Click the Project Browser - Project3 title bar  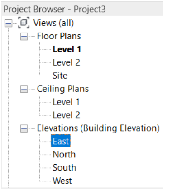(82, 9)
